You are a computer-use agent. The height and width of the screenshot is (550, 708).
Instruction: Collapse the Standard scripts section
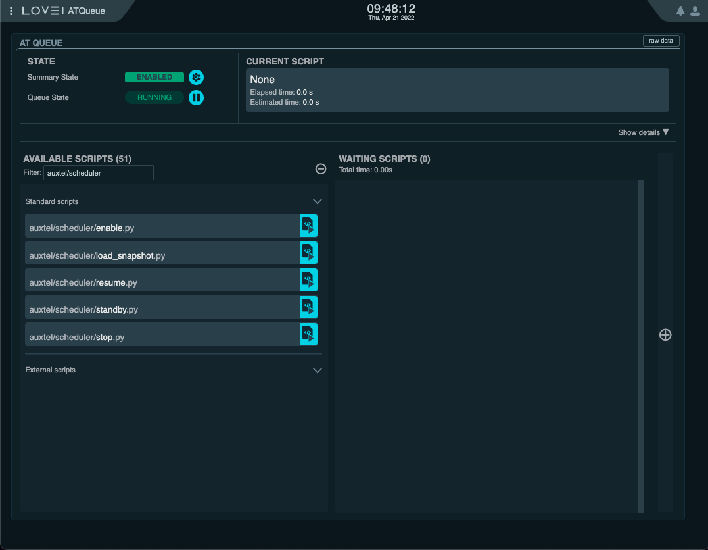pos(318,201)
